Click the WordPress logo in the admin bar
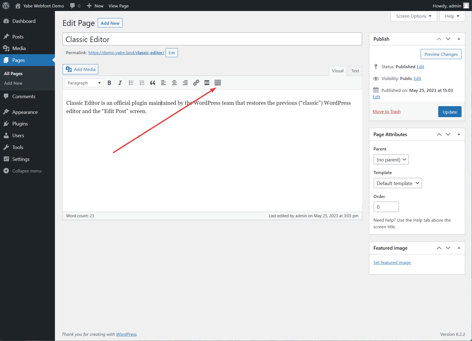Image resolution: width=472 pixels, height=341 pixels. coord(6,5)
